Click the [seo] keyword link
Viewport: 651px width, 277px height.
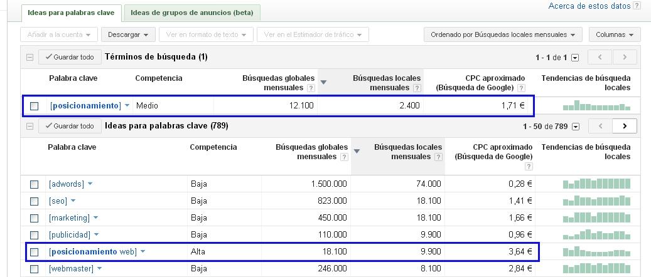[x=58, y=201]
